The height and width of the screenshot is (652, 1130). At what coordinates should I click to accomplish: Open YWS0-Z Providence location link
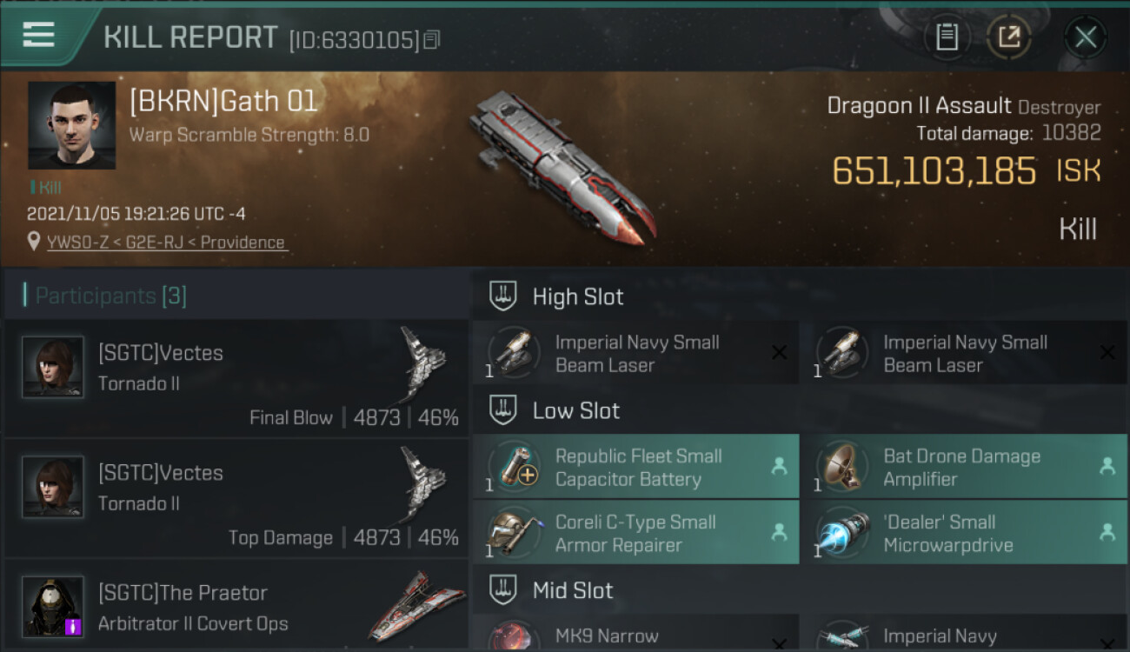tap(167, 243)
